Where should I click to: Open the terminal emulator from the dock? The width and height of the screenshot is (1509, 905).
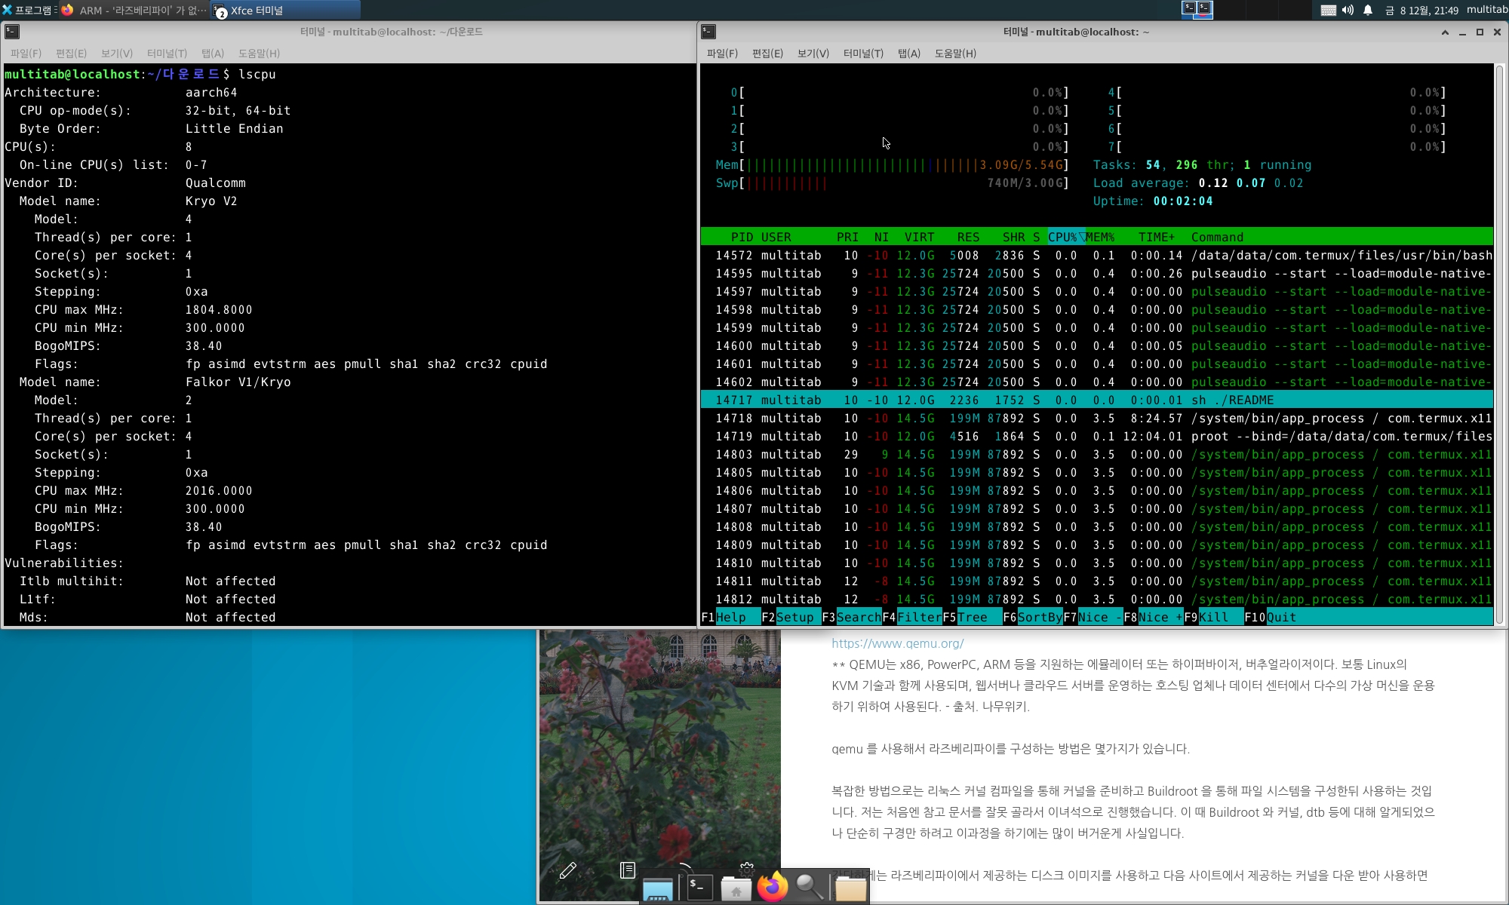click(699, 887)
